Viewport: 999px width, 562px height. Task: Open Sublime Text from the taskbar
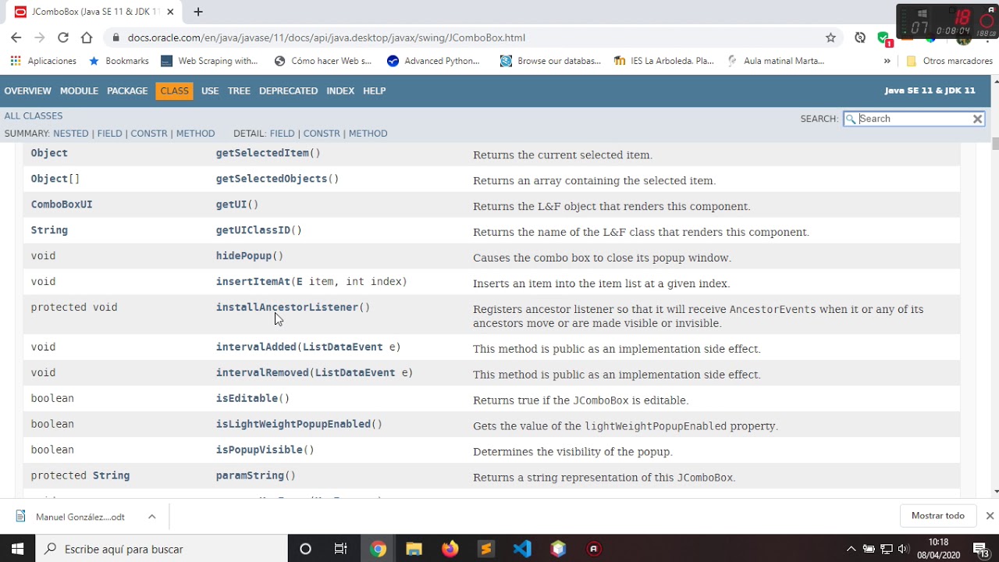coord(486,549)
